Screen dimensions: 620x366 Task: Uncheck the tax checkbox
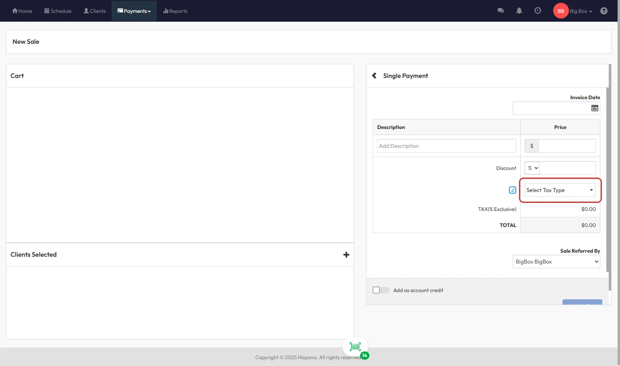[512, 190]
